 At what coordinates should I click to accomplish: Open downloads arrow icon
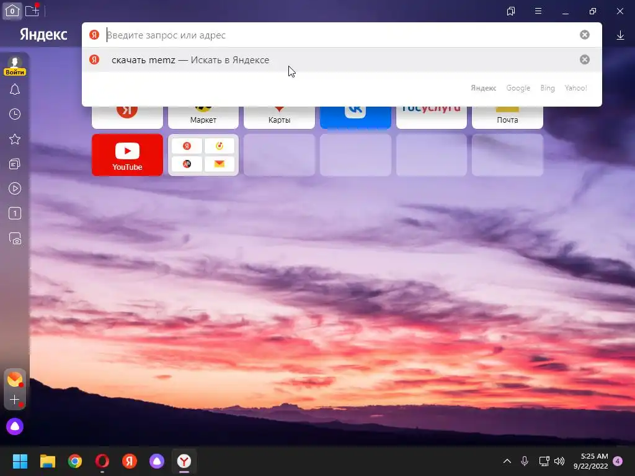pyautogui.click(x=620, y=35)
